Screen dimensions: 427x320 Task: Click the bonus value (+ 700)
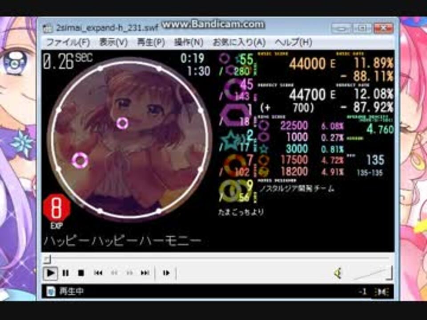click(287, 108)
